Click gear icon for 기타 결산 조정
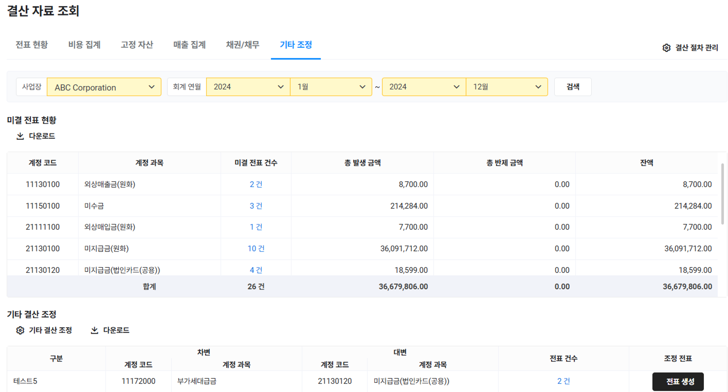728x392 pixels. tap(20, 330)
